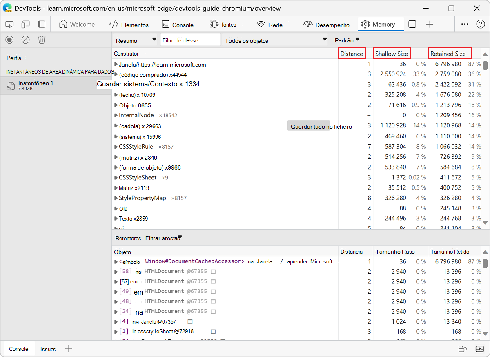Open the inspect element picker tool
490x357 pixels.
[x=9, y=25]
